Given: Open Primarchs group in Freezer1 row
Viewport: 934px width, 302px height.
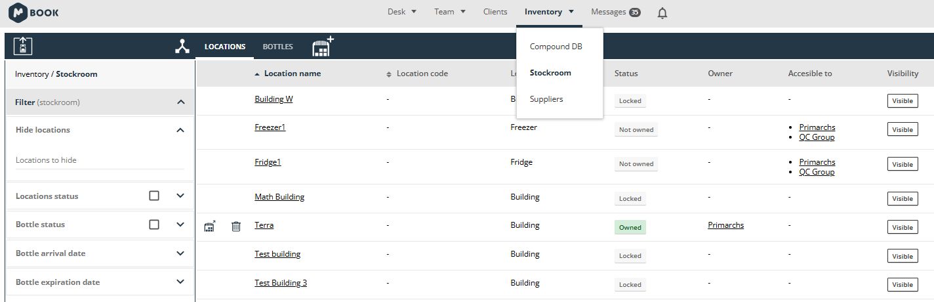Looking at the screenshot, I should pos(817,127).
